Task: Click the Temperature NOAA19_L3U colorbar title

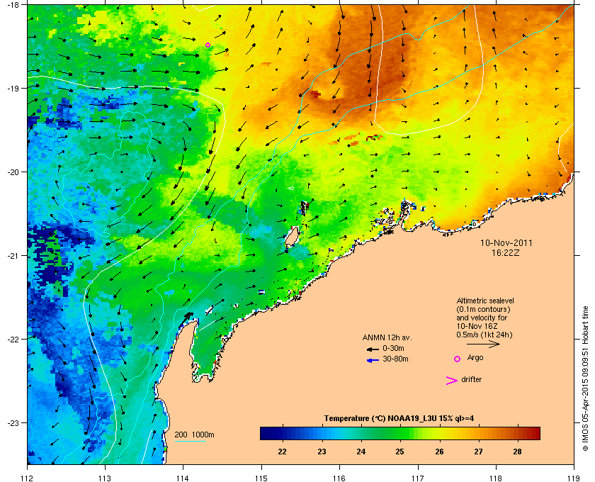Action: pyautogui.click(x=399, y=419)
